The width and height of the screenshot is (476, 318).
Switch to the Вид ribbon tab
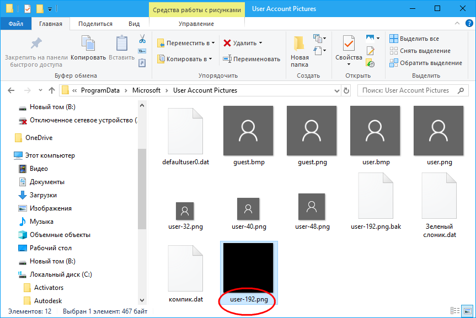tap(134, 24)
